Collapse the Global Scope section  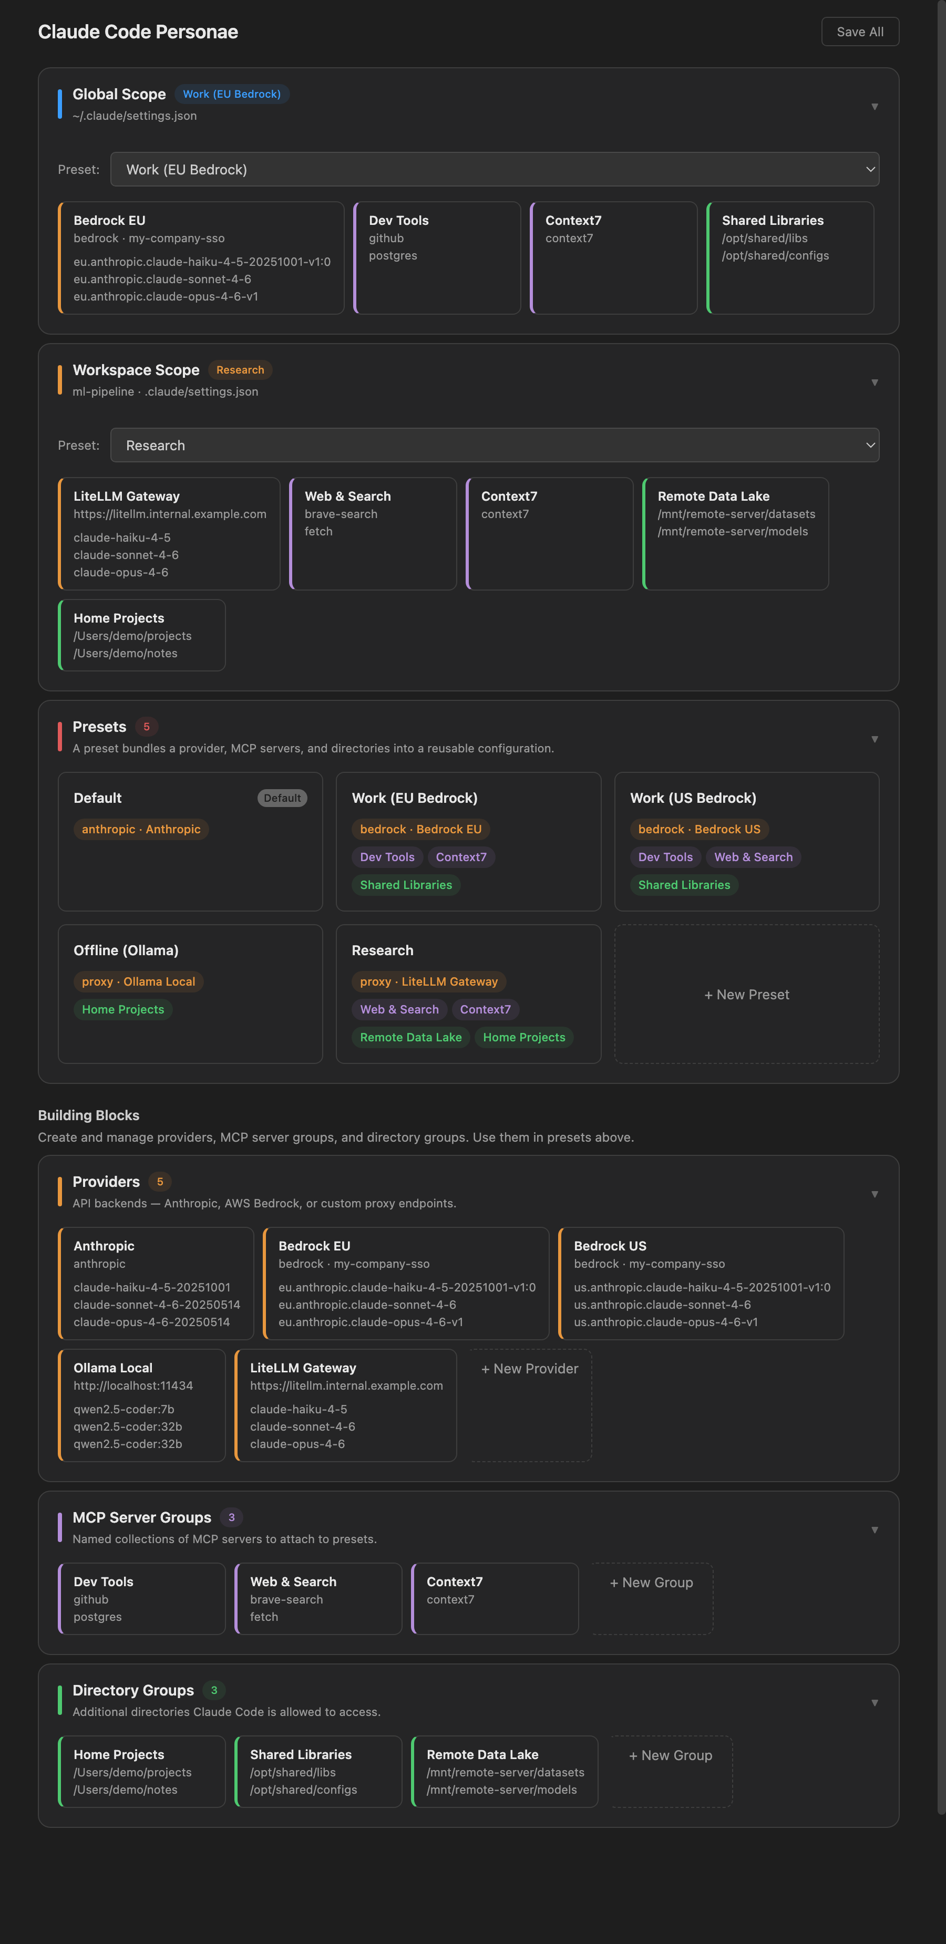click(x=875, y=107)
